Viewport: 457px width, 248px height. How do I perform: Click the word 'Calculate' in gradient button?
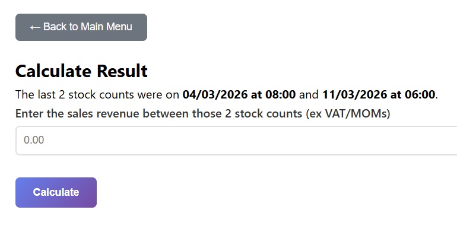pos(56,192)
